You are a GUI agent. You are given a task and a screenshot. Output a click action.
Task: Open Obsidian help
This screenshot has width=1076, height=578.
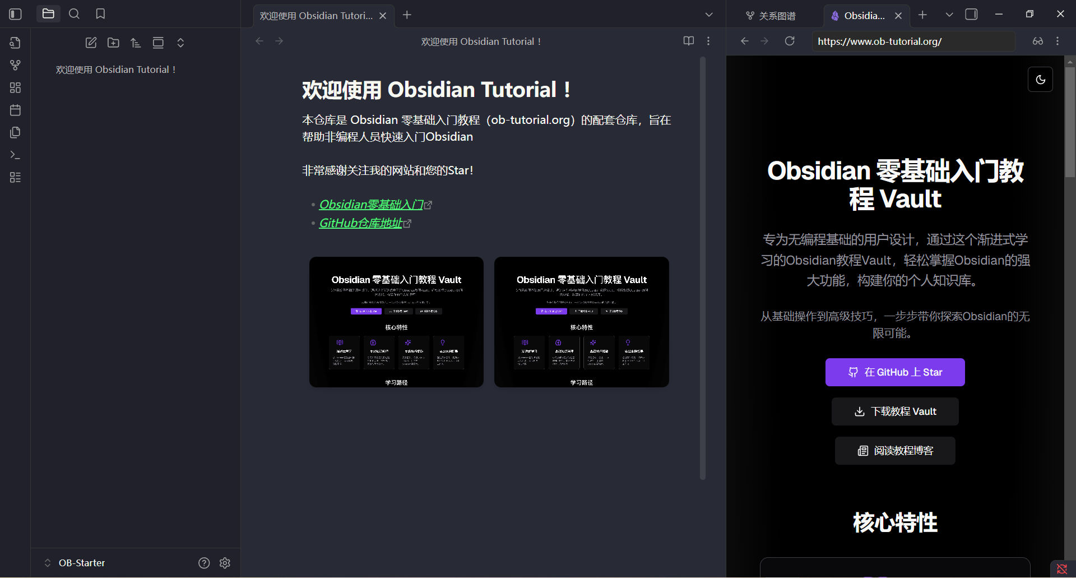point(204,563)
